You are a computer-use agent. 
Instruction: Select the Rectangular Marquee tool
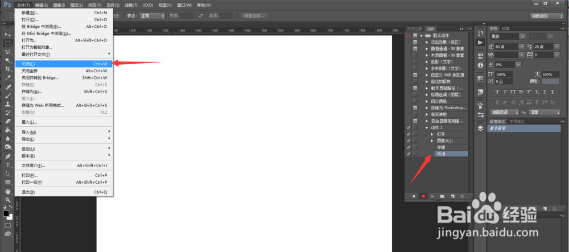7,43
